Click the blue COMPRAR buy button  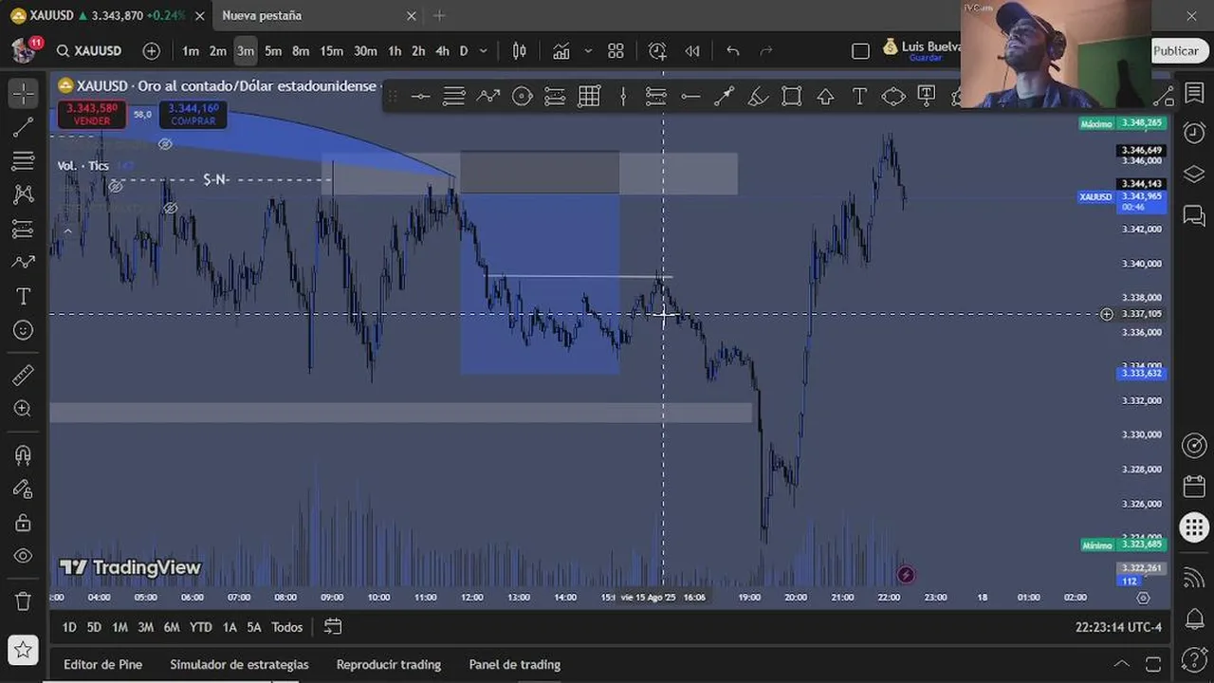pyautogui.click(x=193, y=115)
